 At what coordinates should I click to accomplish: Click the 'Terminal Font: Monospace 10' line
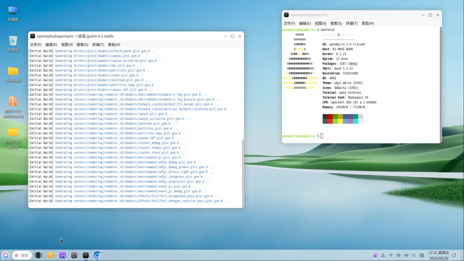click(x=345, y=97)
